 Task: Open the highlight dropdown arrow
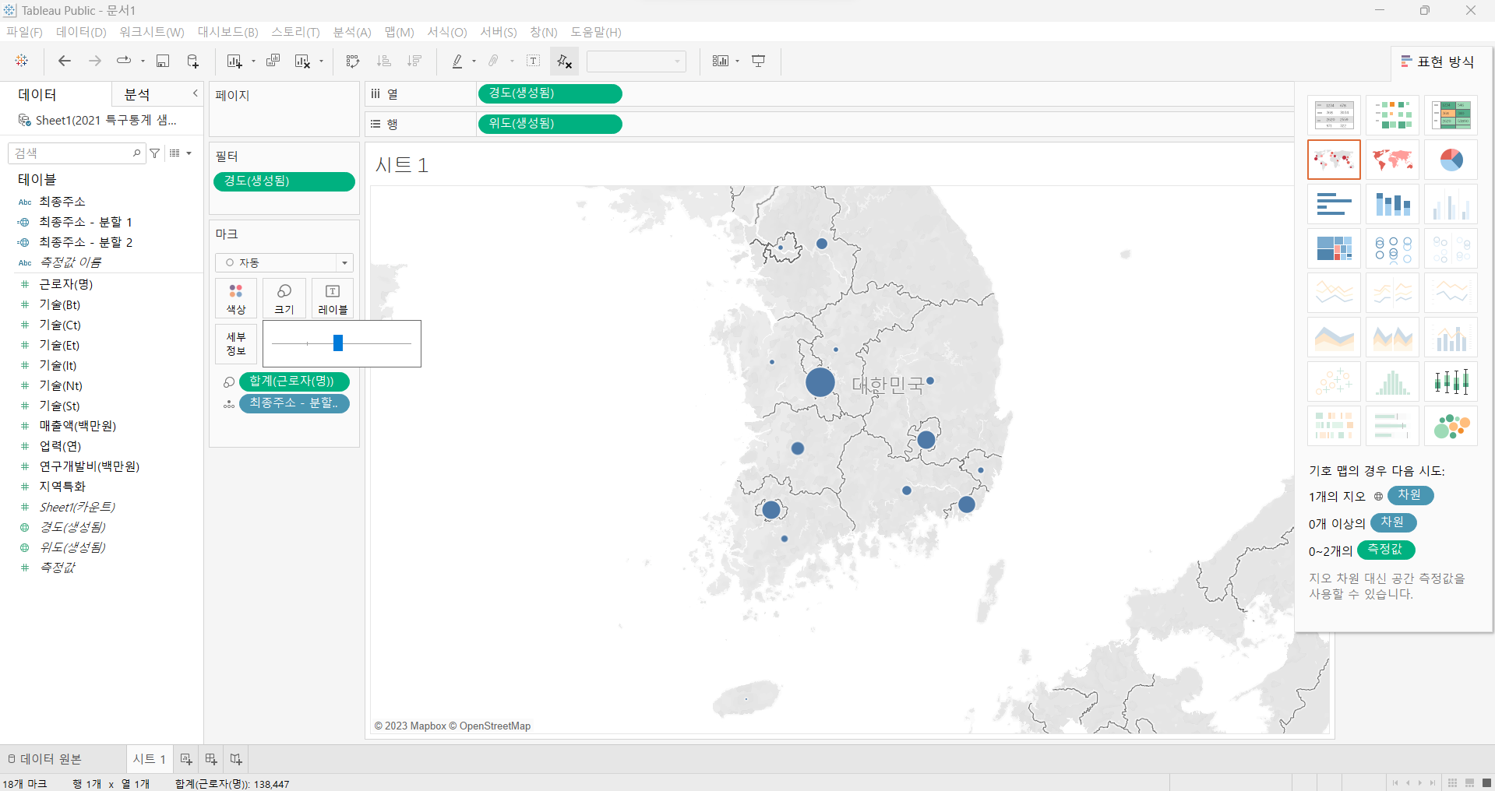[x=474, y=62]
